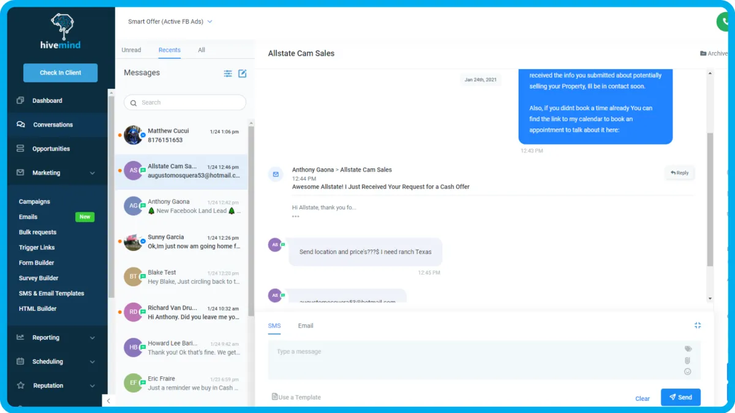Click the HB avatar for Howard Lee Bari
The height and width of the screenshot is (413, 735).
click(x=134, y=348)
